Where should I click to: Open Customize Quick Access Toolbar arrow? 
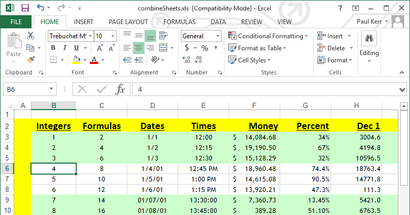tap(79, 8)
